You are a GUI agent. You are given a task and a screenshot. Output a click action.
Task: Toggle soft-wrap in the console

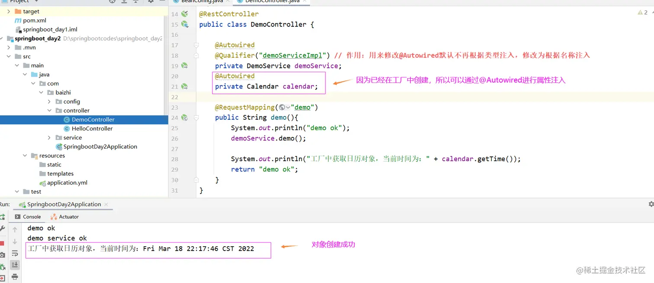[15, 253]
